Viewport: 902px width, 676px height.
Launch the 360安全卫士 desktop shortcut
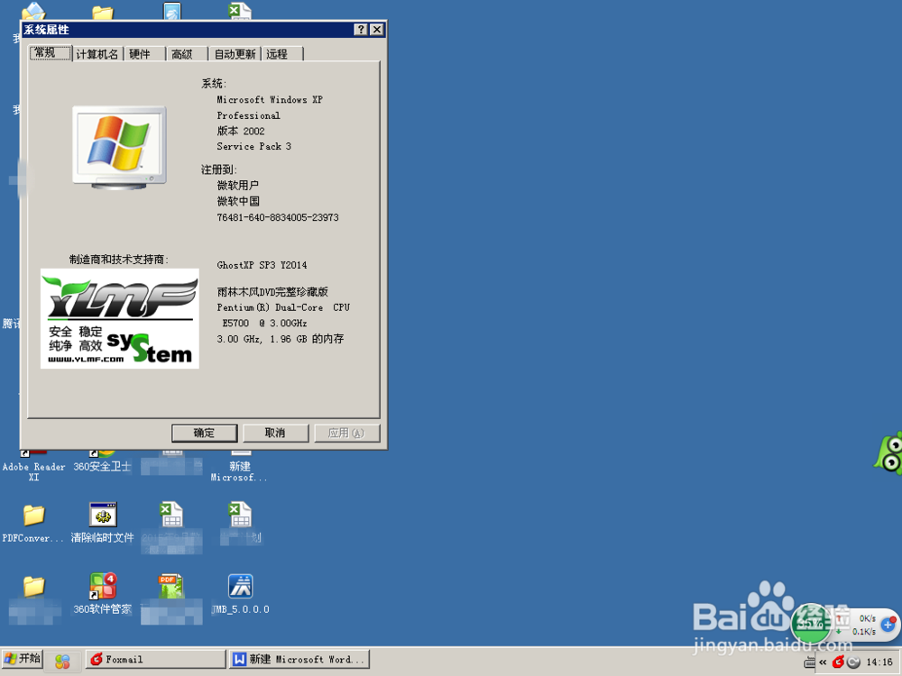click(x=103, y=462)
